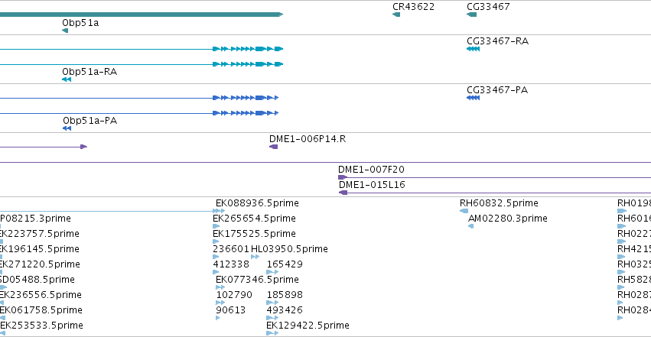Select the DME1-015L16 feature label

click(372, 185)
